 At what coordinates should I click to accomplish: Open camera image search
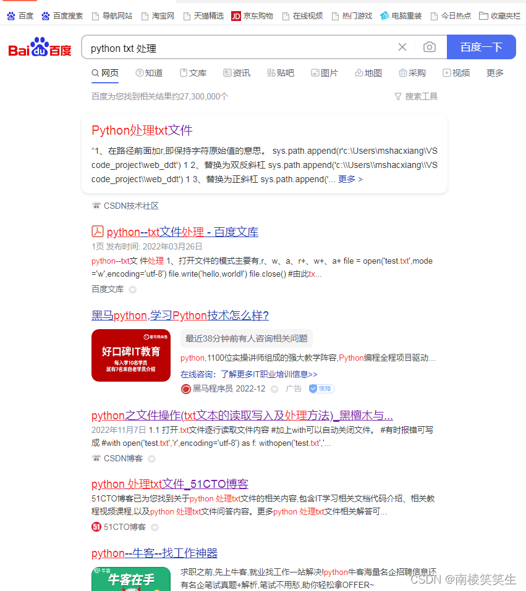430,47
